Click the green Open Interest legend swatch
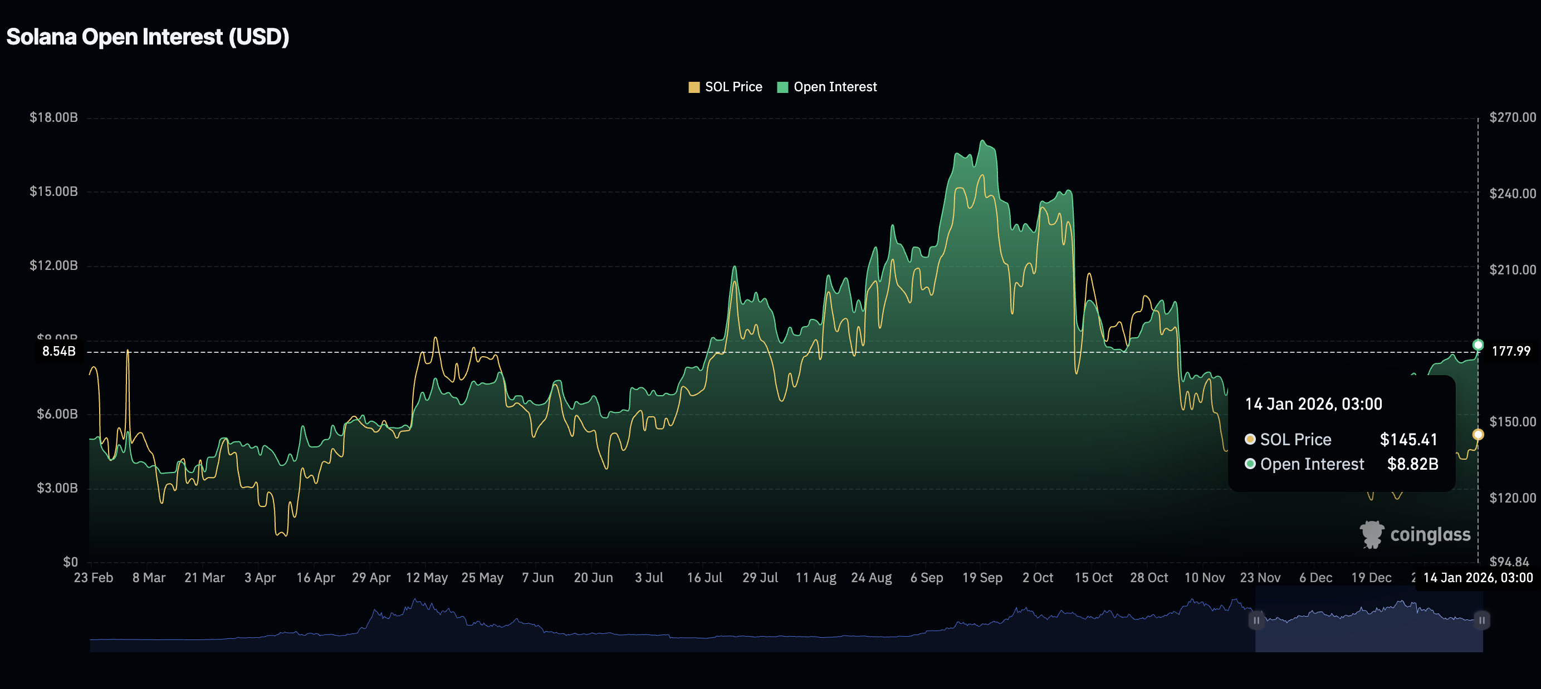Screen dimensions: 1541x689 coord(782,87)
